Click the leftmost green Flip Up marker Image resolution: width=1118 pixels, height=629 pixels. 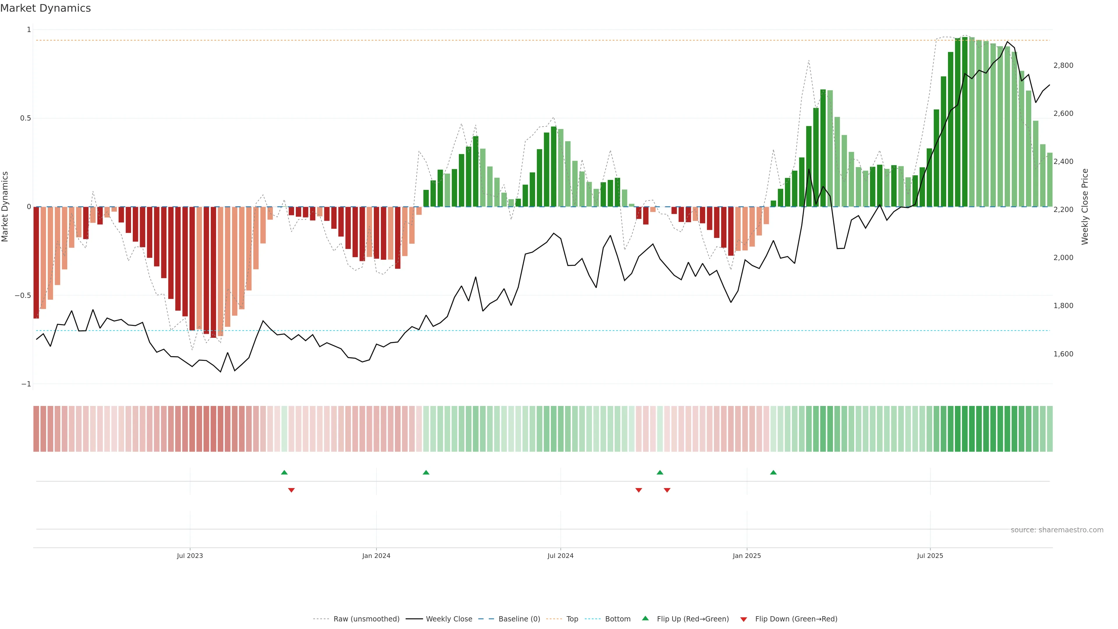point(284,472)
